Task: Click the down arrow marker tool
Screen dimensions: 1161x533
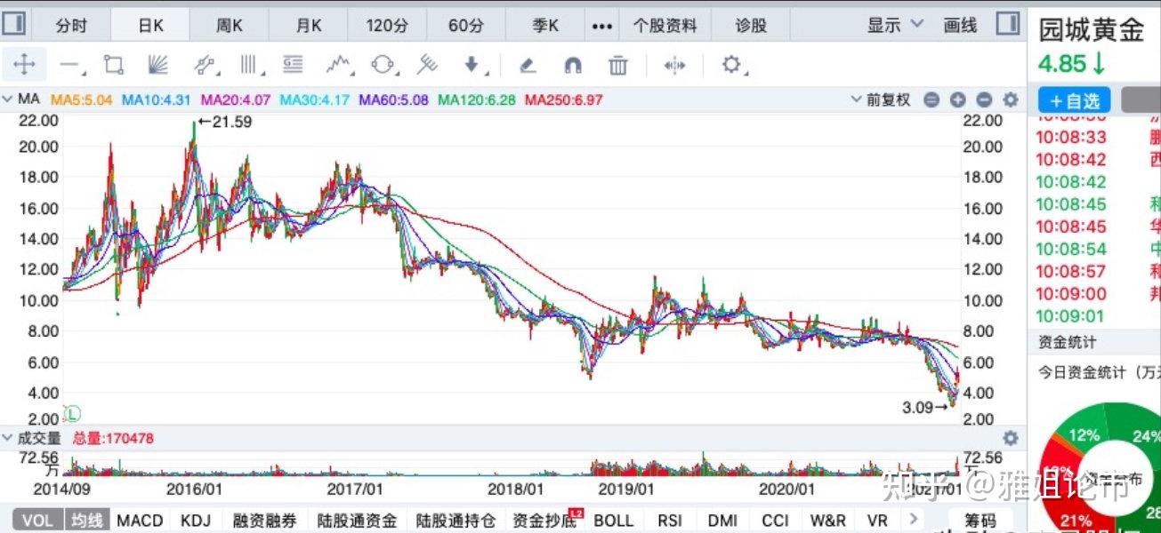Action: [x=472, y=64]
